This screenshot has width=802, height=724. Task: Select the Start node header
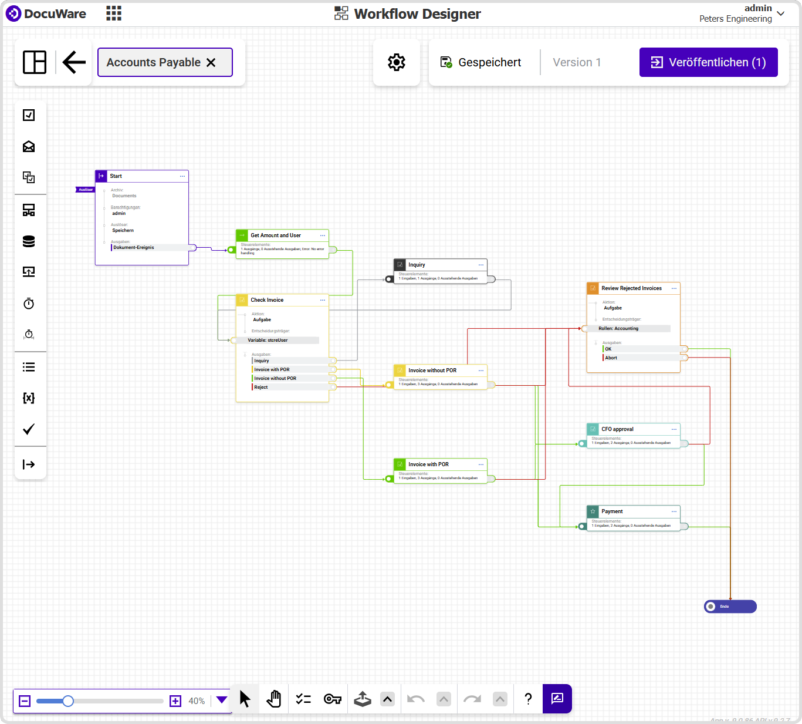tap(142, 176)
